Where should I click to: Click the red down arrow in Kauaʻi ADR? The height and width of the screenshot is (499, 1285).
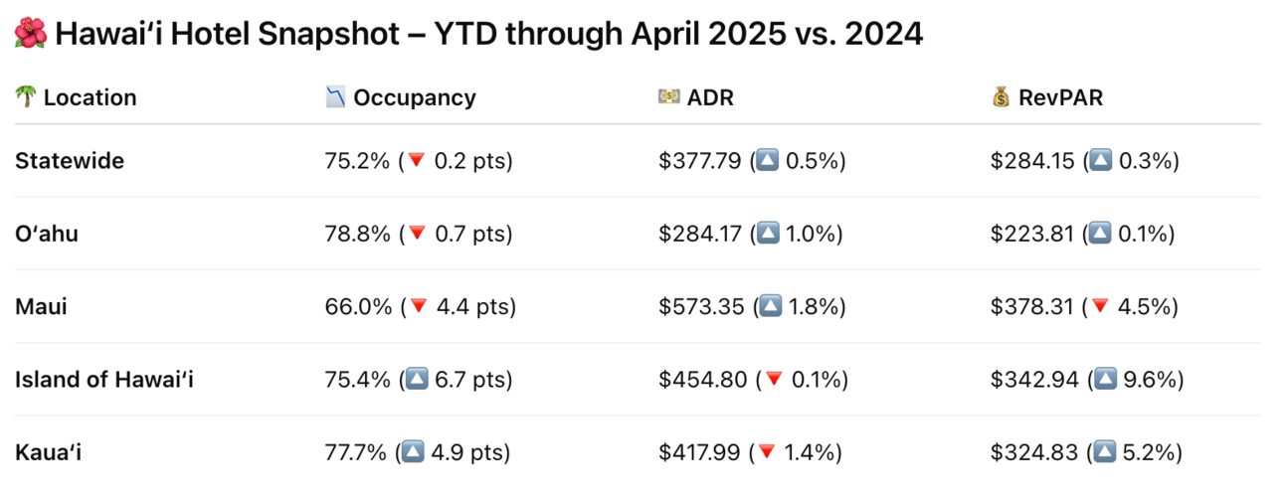(766, 453)
